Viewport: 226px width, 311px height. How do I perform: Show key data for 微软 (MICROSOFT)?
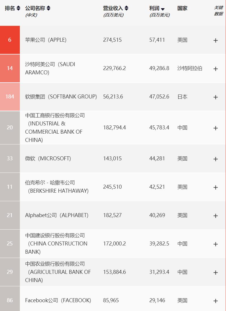(x=216, y=158)
